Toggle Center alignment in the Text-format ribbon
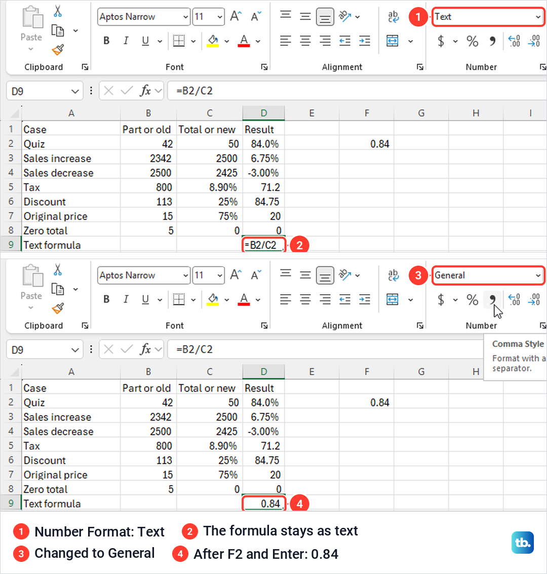547x574 pixels. tap(305, 41)
